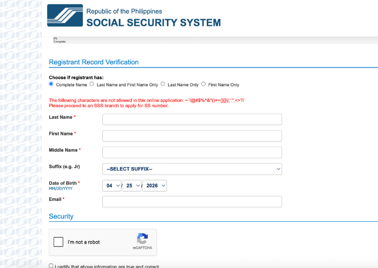Click the Middle Name input field
Image resolution: width=378 pixels, height=268 pixels.
pyautogui.click(x=192, y=153)
